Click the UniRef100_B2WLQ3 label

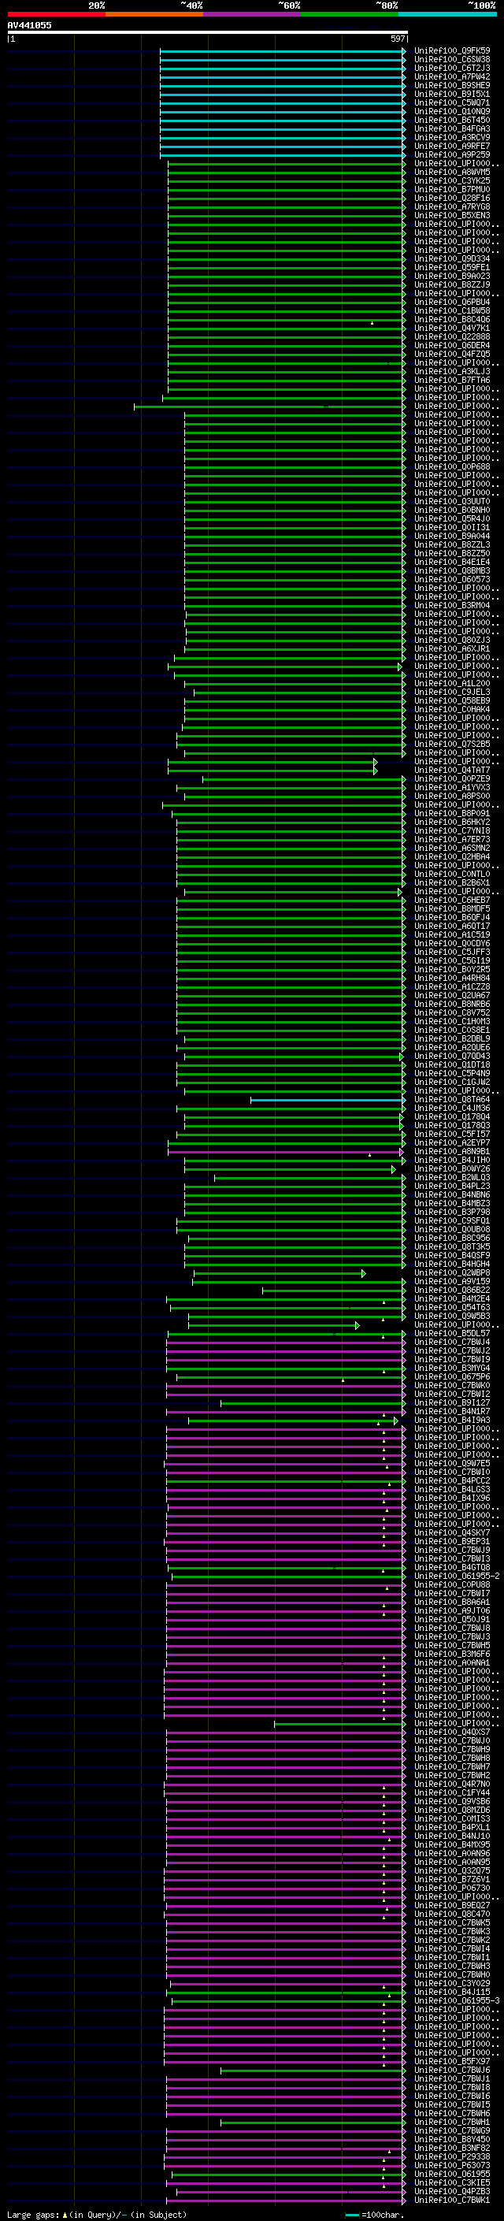pyautogui.click(x=452, y=1178)
